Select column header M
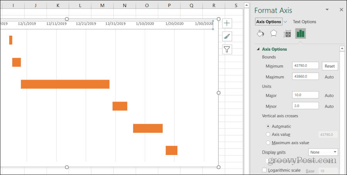347x175 pixels. (x=102, y=5)
